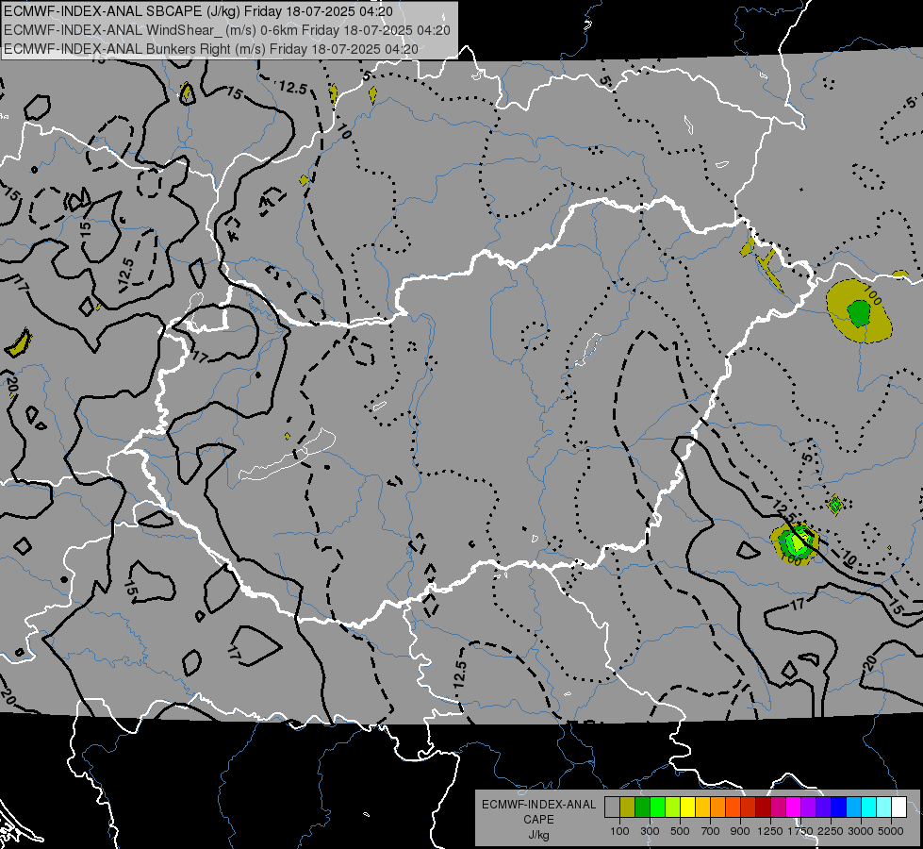Select the pure yellow legend swatch
Image resolution: width=923 pixels, height=849 pixels.
(x=687, y=807)
